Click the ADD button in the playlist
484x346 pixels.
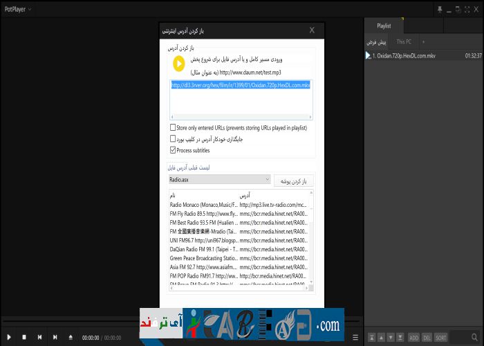coord(413,337)
